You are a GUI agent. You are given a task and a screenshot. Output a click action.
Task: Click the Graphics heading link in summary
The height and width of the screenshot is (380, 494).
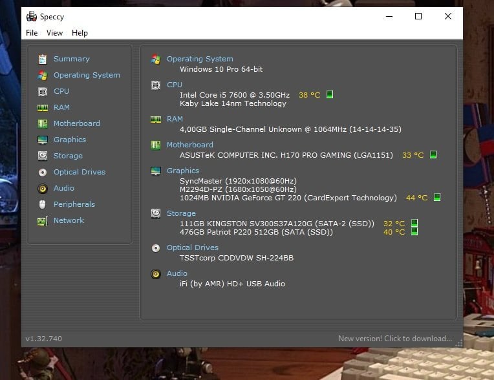pos(183,171)
